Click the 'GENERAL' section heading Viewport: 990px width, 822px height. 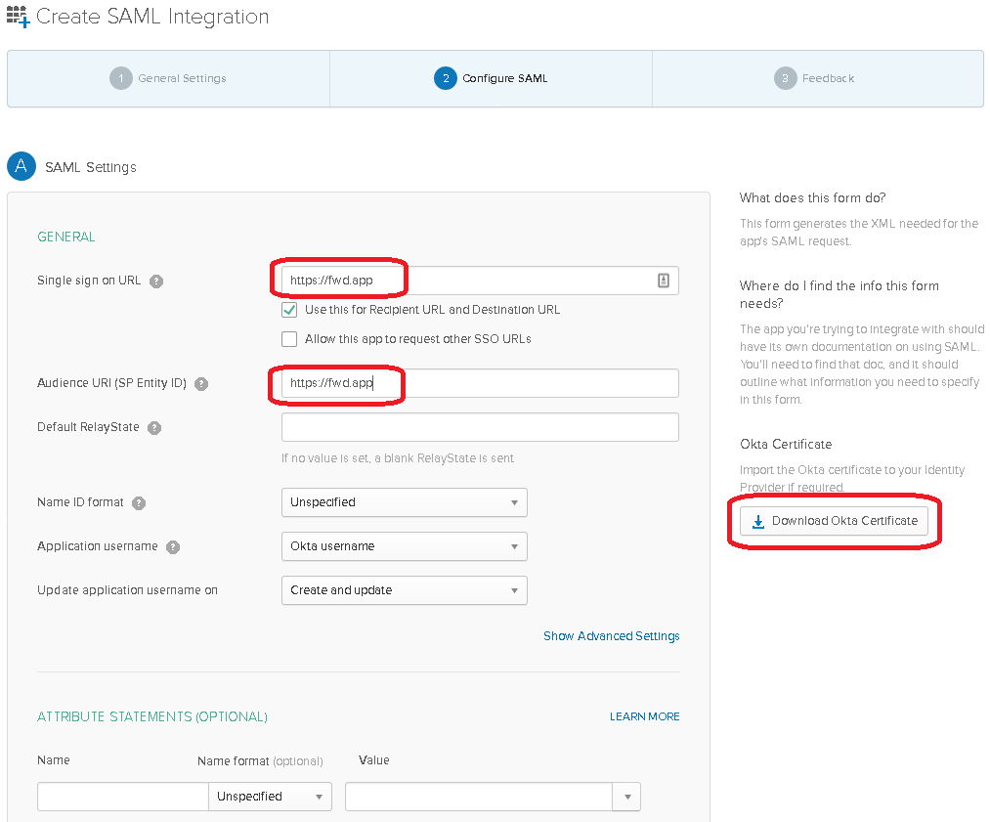coord(66,237)
